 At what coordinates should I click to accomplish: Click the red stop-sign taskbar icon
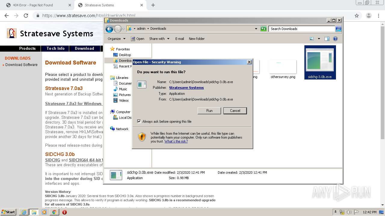click(64, 212)
